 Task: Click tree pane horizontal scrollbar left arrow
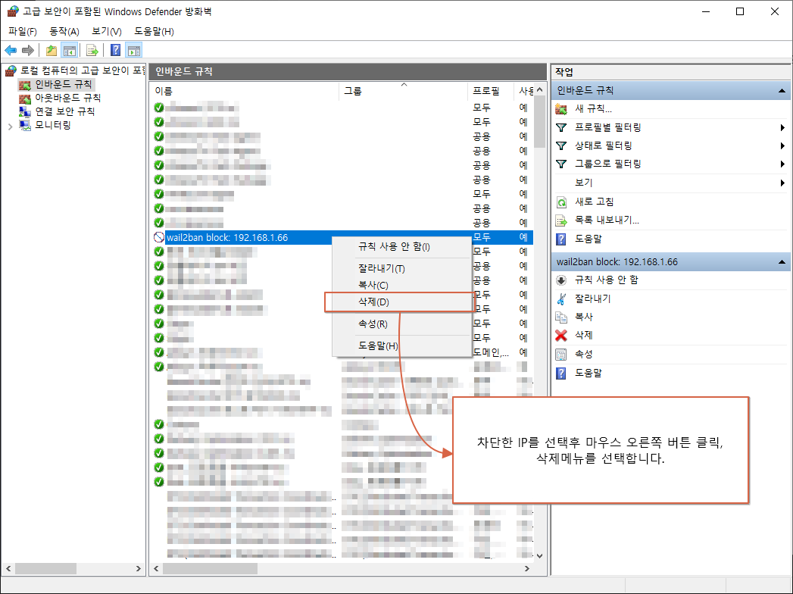tap(8, 569)
